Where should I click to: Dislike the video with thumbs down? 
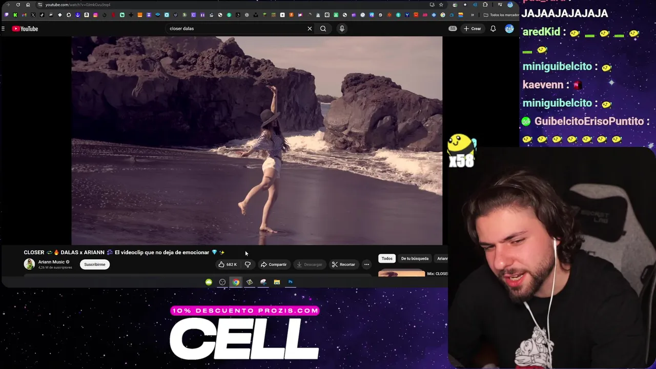[x=248, y=264]
